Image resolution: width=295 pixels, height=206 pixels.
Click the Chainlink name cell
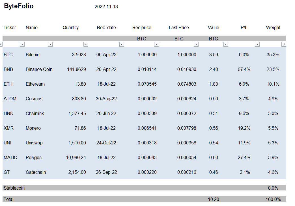35,113
